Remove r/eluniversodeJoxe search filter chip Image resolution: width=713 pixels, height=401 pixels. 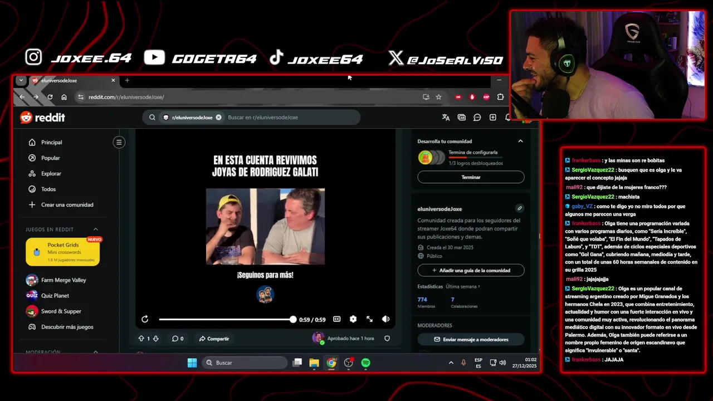(218, 118)
